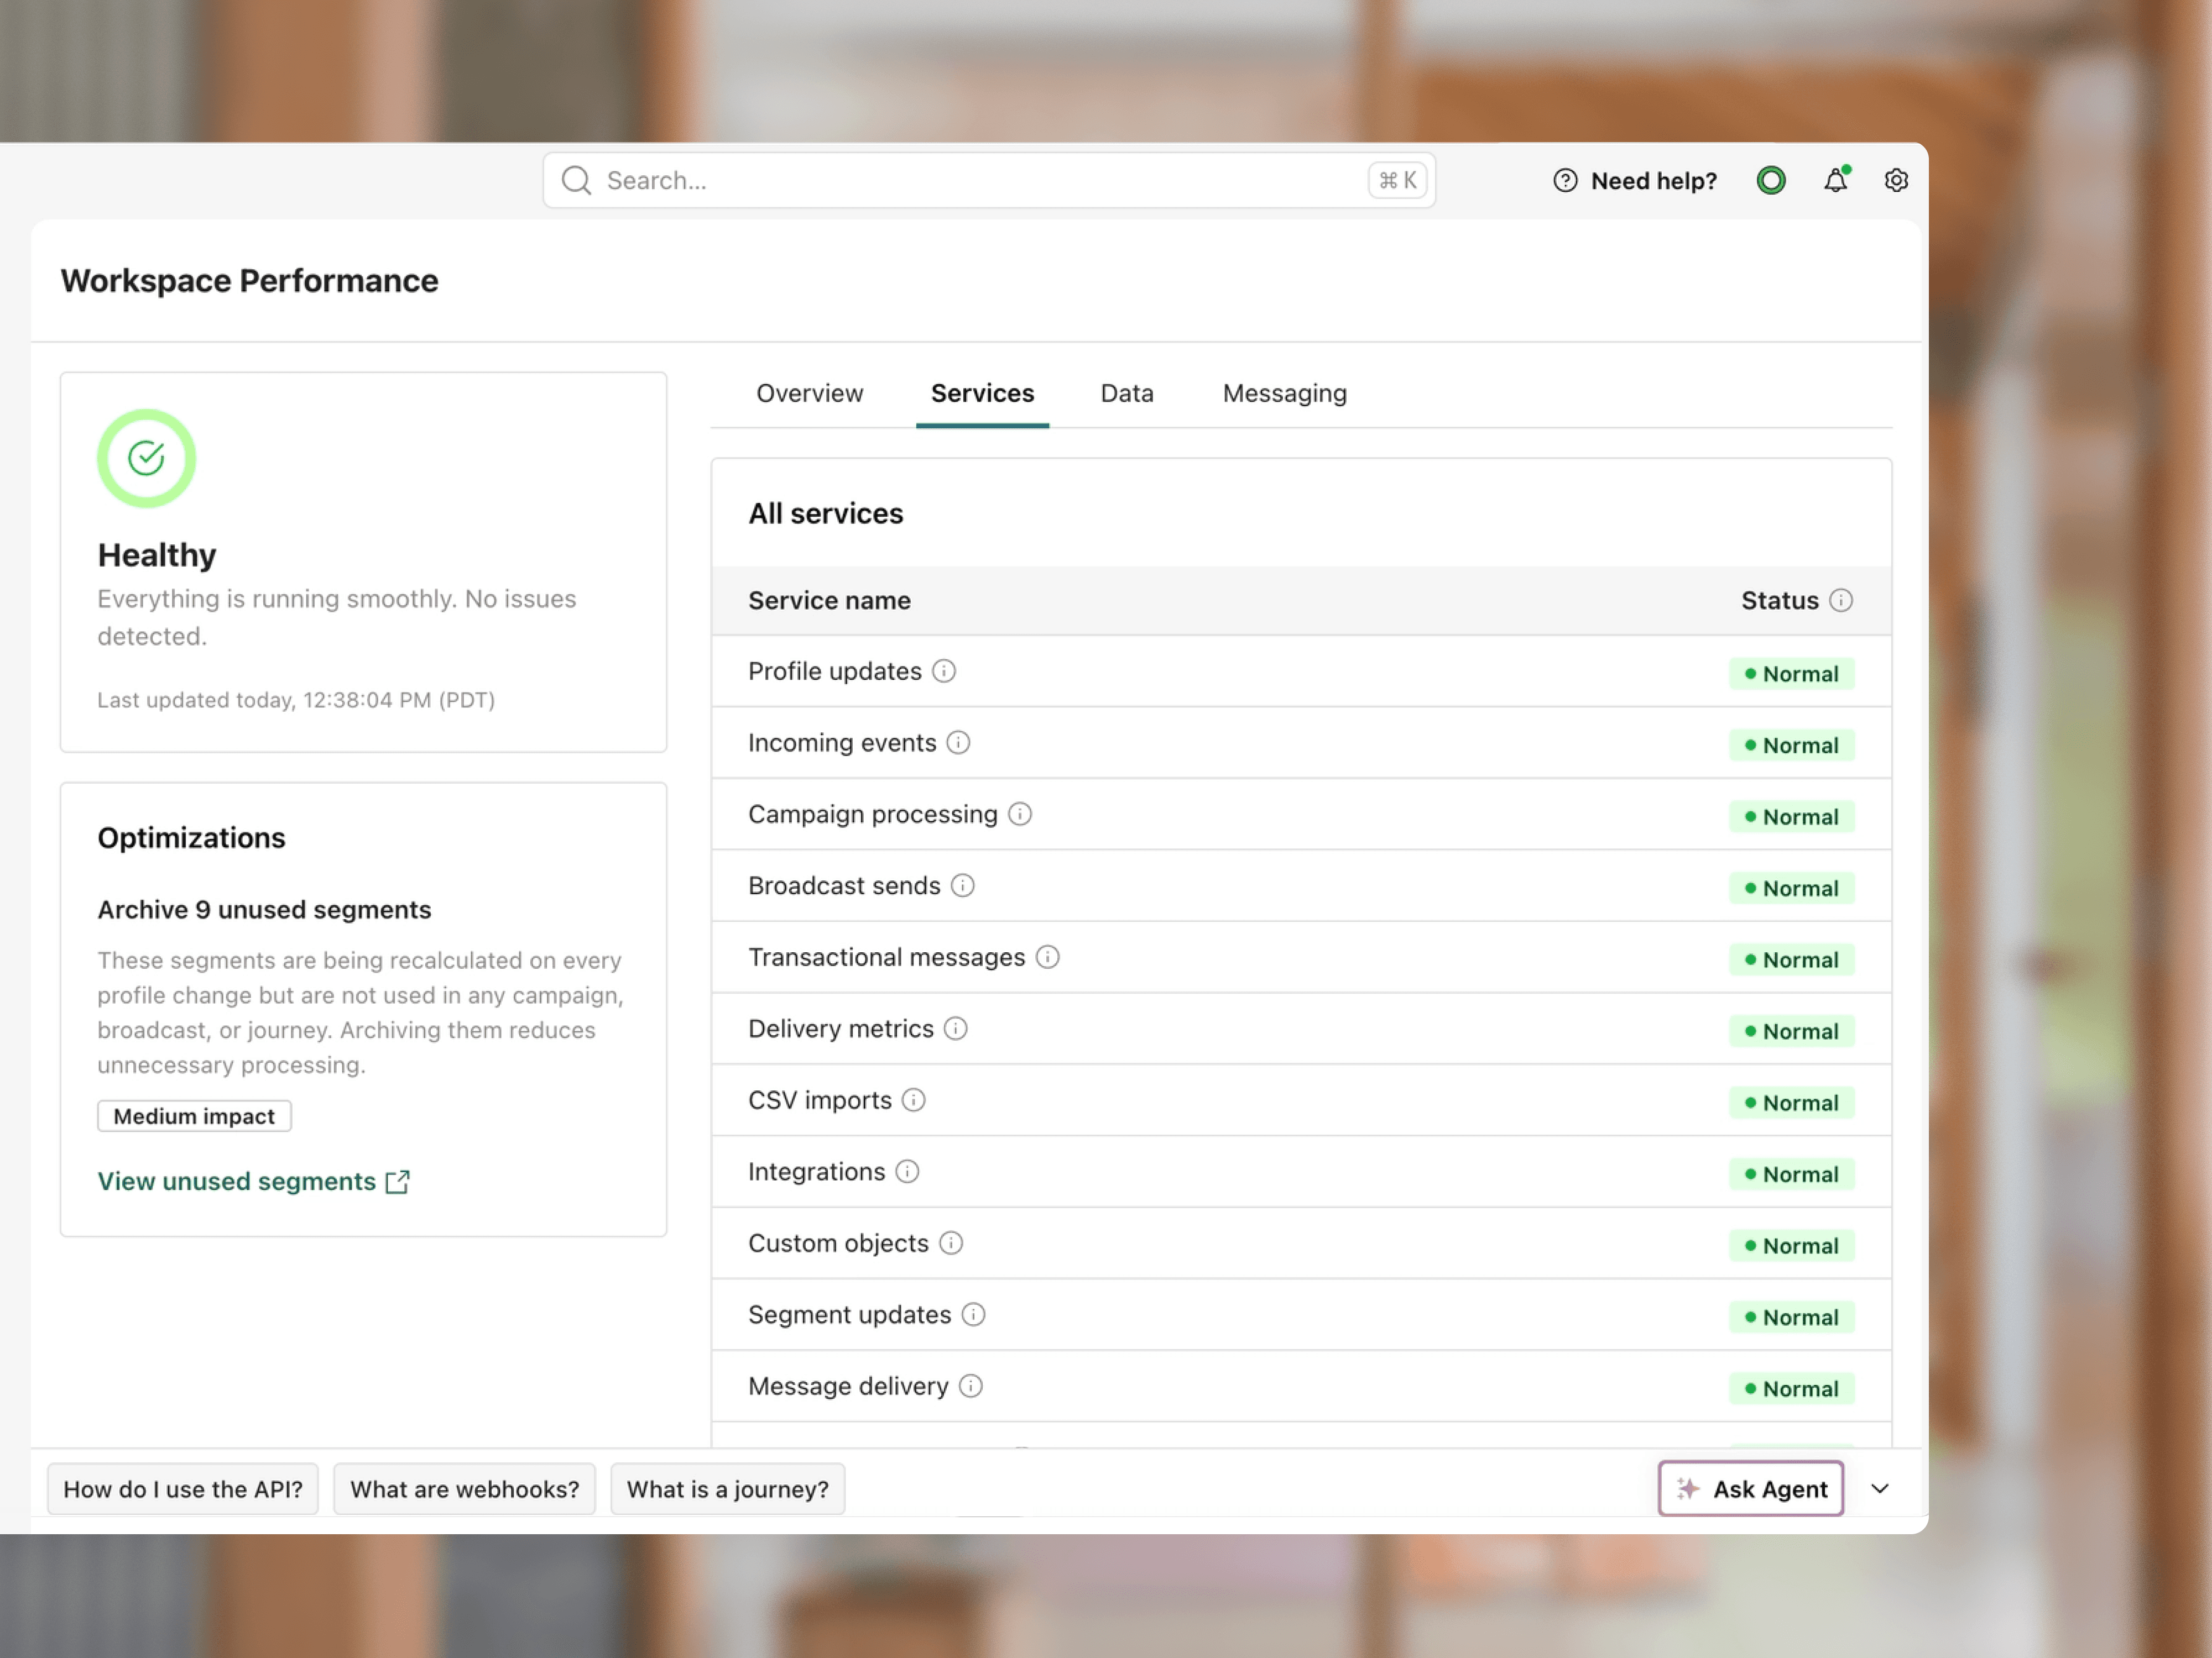Image resolution: width=2212 pixels, height=1658 pixels.
Task: Click info icon beside Transactional messages
Action: pos(1047,957)
